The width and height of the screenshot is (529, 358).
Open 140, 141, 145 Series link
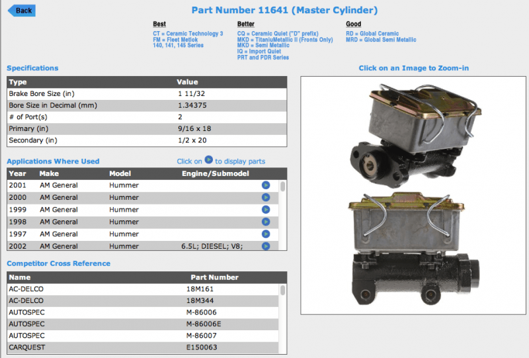(x=178, y=45)
